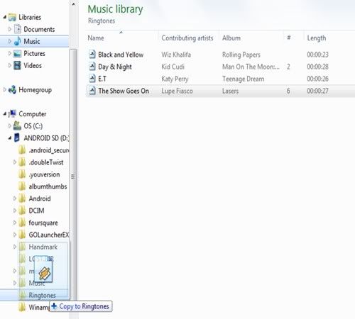Expand the Handmark folder node

pyautogui.click(x=15, y=247)
